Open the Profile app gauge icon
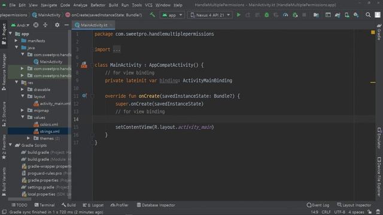Screen dimensions: 383x215 pyautogui.click(x=285, y=15)
